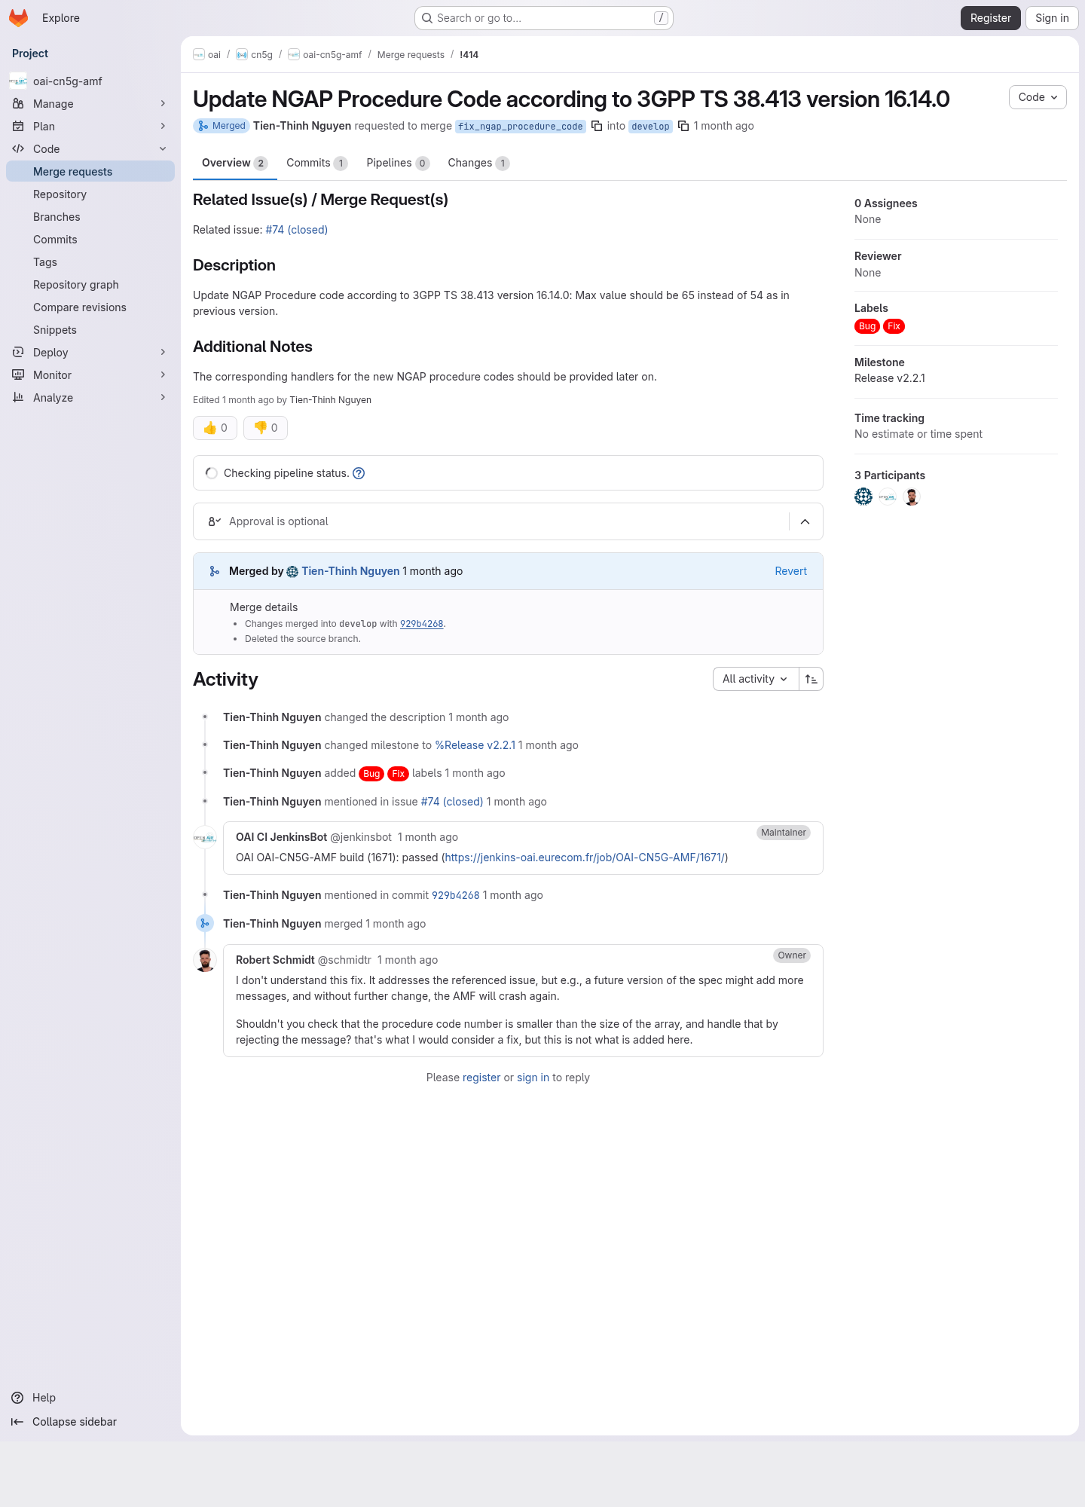Switch to the Changes tab
Screen dimensions: 1085x1507
coord(478,163)
